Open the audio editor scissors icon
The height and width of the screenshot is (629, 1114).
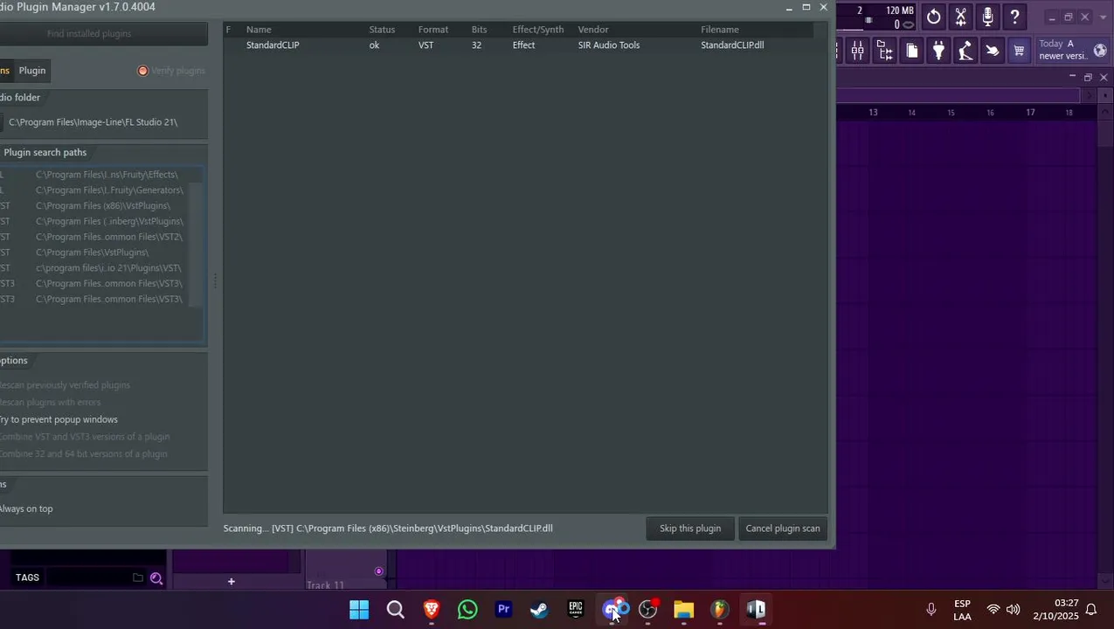(x=960, y=17)
